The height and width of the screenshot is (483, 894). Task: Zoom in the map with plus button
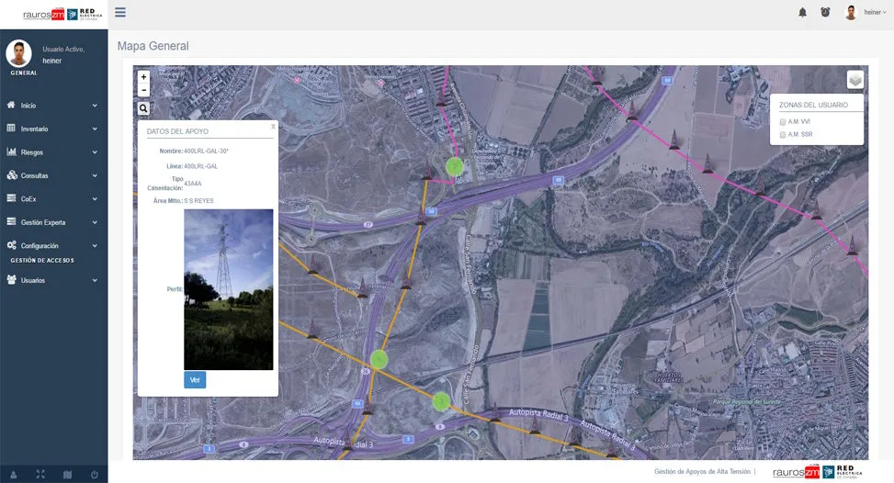click(143, 77)
